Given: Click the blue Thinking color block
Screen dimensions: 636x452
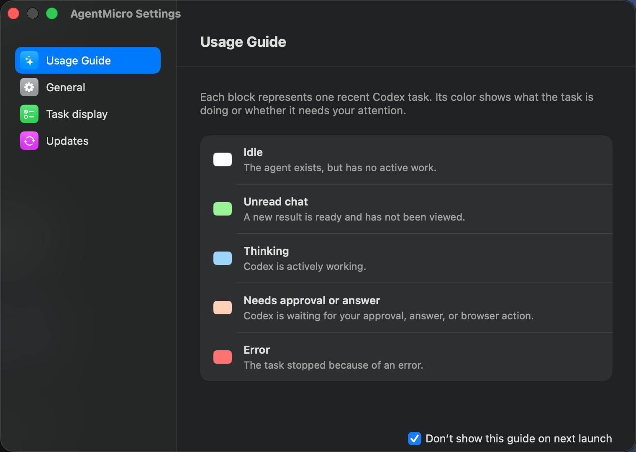Looking at the screenshot, I should (x=223, y=258).
